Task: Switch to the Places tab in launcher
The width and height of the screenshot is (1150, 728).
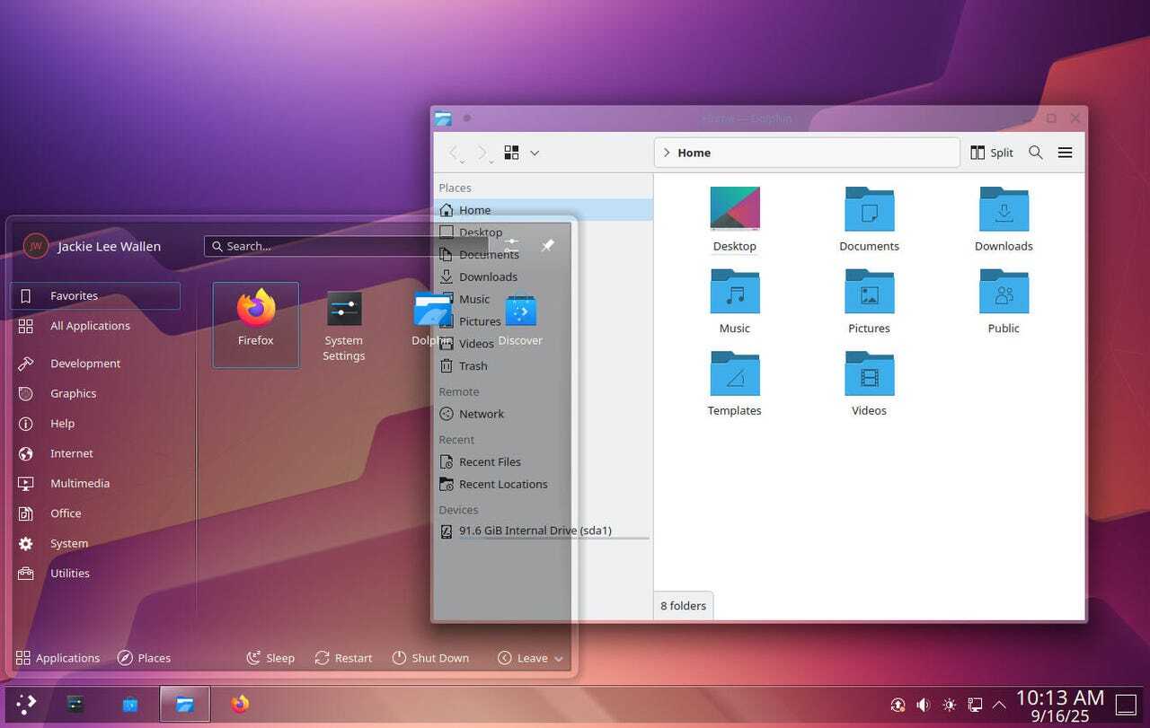Action: [x=144, y=657]
